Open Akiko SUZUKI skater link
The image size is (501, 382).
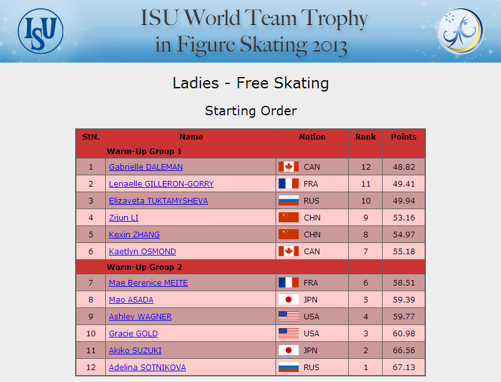135,351
